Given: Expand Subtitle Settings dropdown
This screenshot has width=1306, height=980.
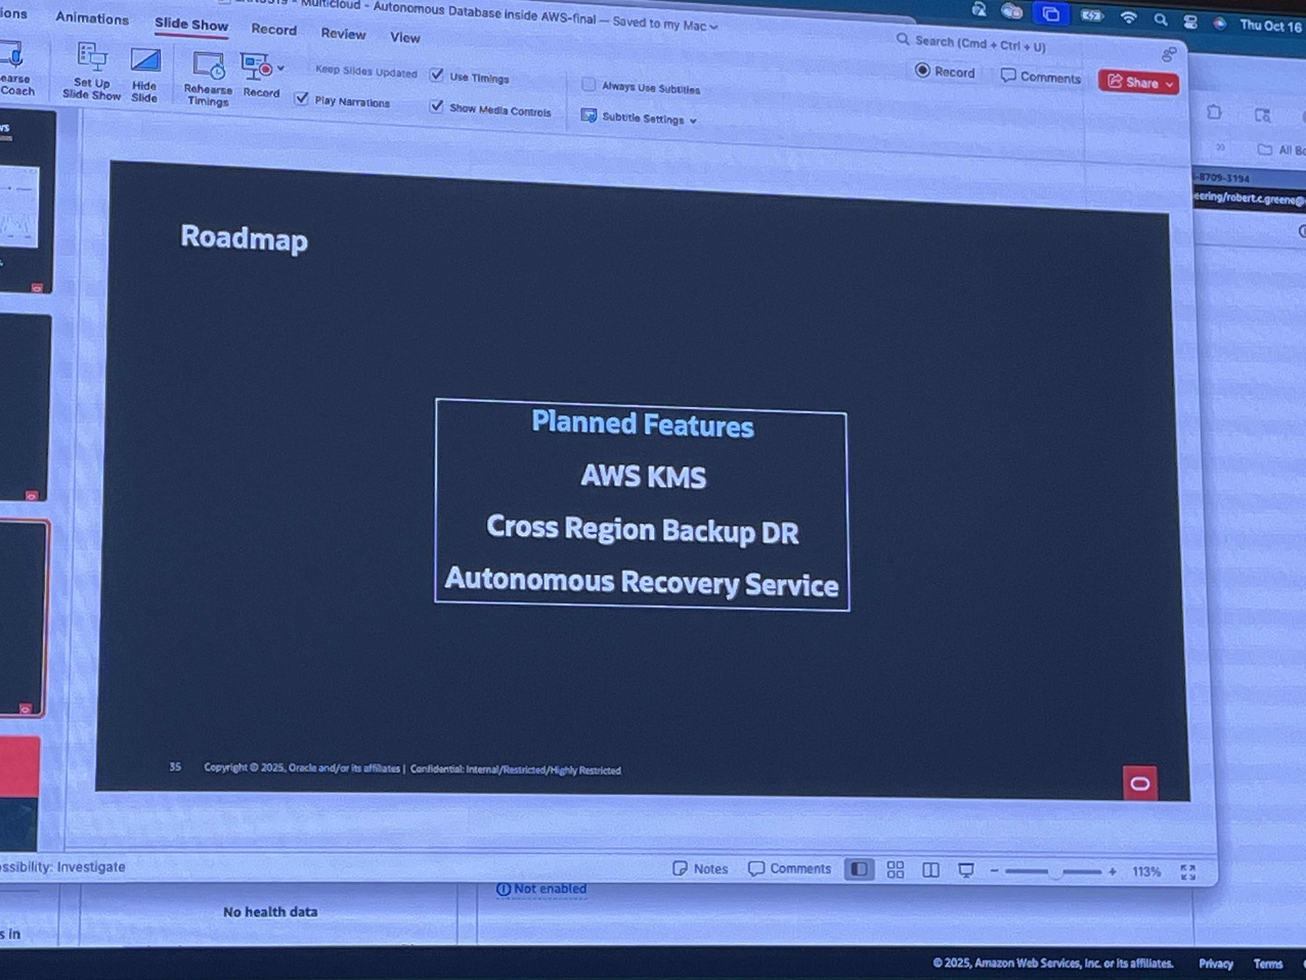Looking at the screenshot, I should 693,121.
